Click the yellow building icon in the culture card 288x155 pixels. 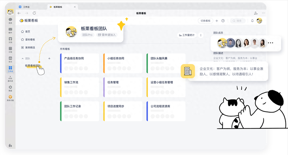pyautogui.click(x=188, y=71)
